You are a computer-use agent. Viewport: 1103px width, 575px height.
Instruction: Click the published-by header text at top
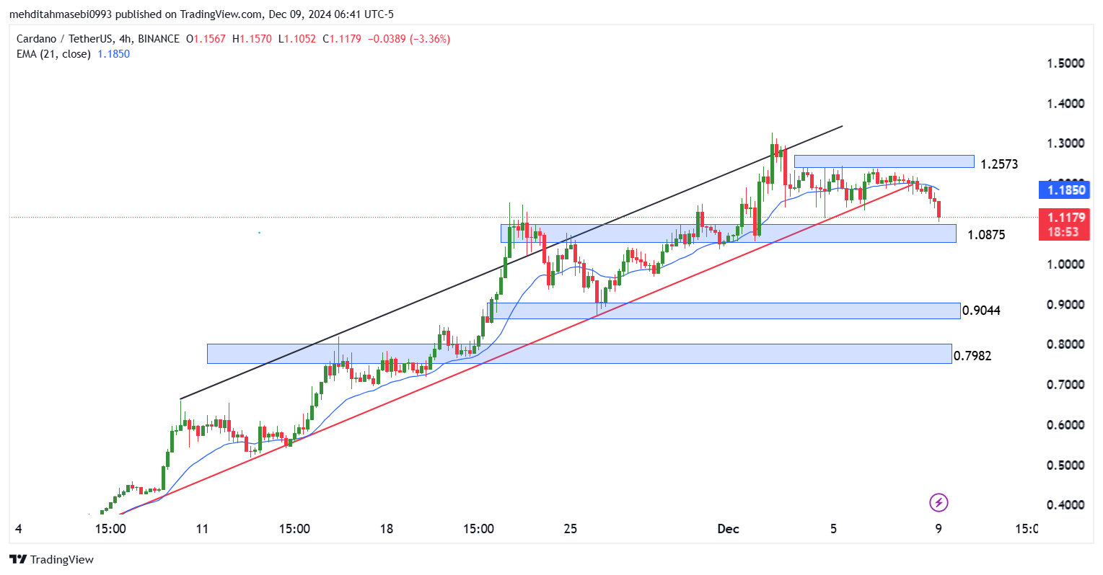point(201,14)
